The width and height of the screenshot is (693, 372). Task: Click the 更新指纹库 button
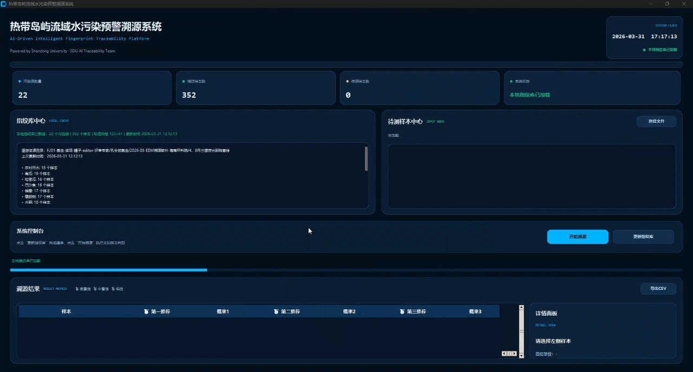[x=643, y=237]
